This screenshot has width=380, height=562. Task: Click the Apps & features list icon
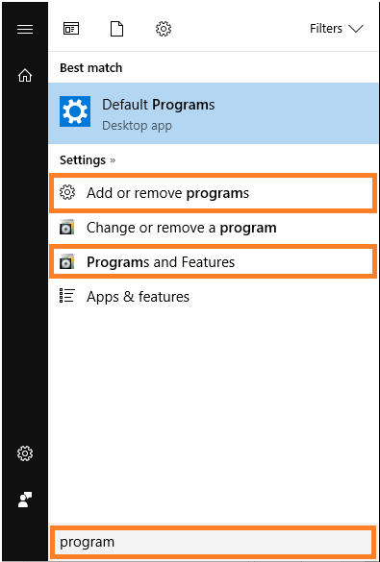coord(66,296)
